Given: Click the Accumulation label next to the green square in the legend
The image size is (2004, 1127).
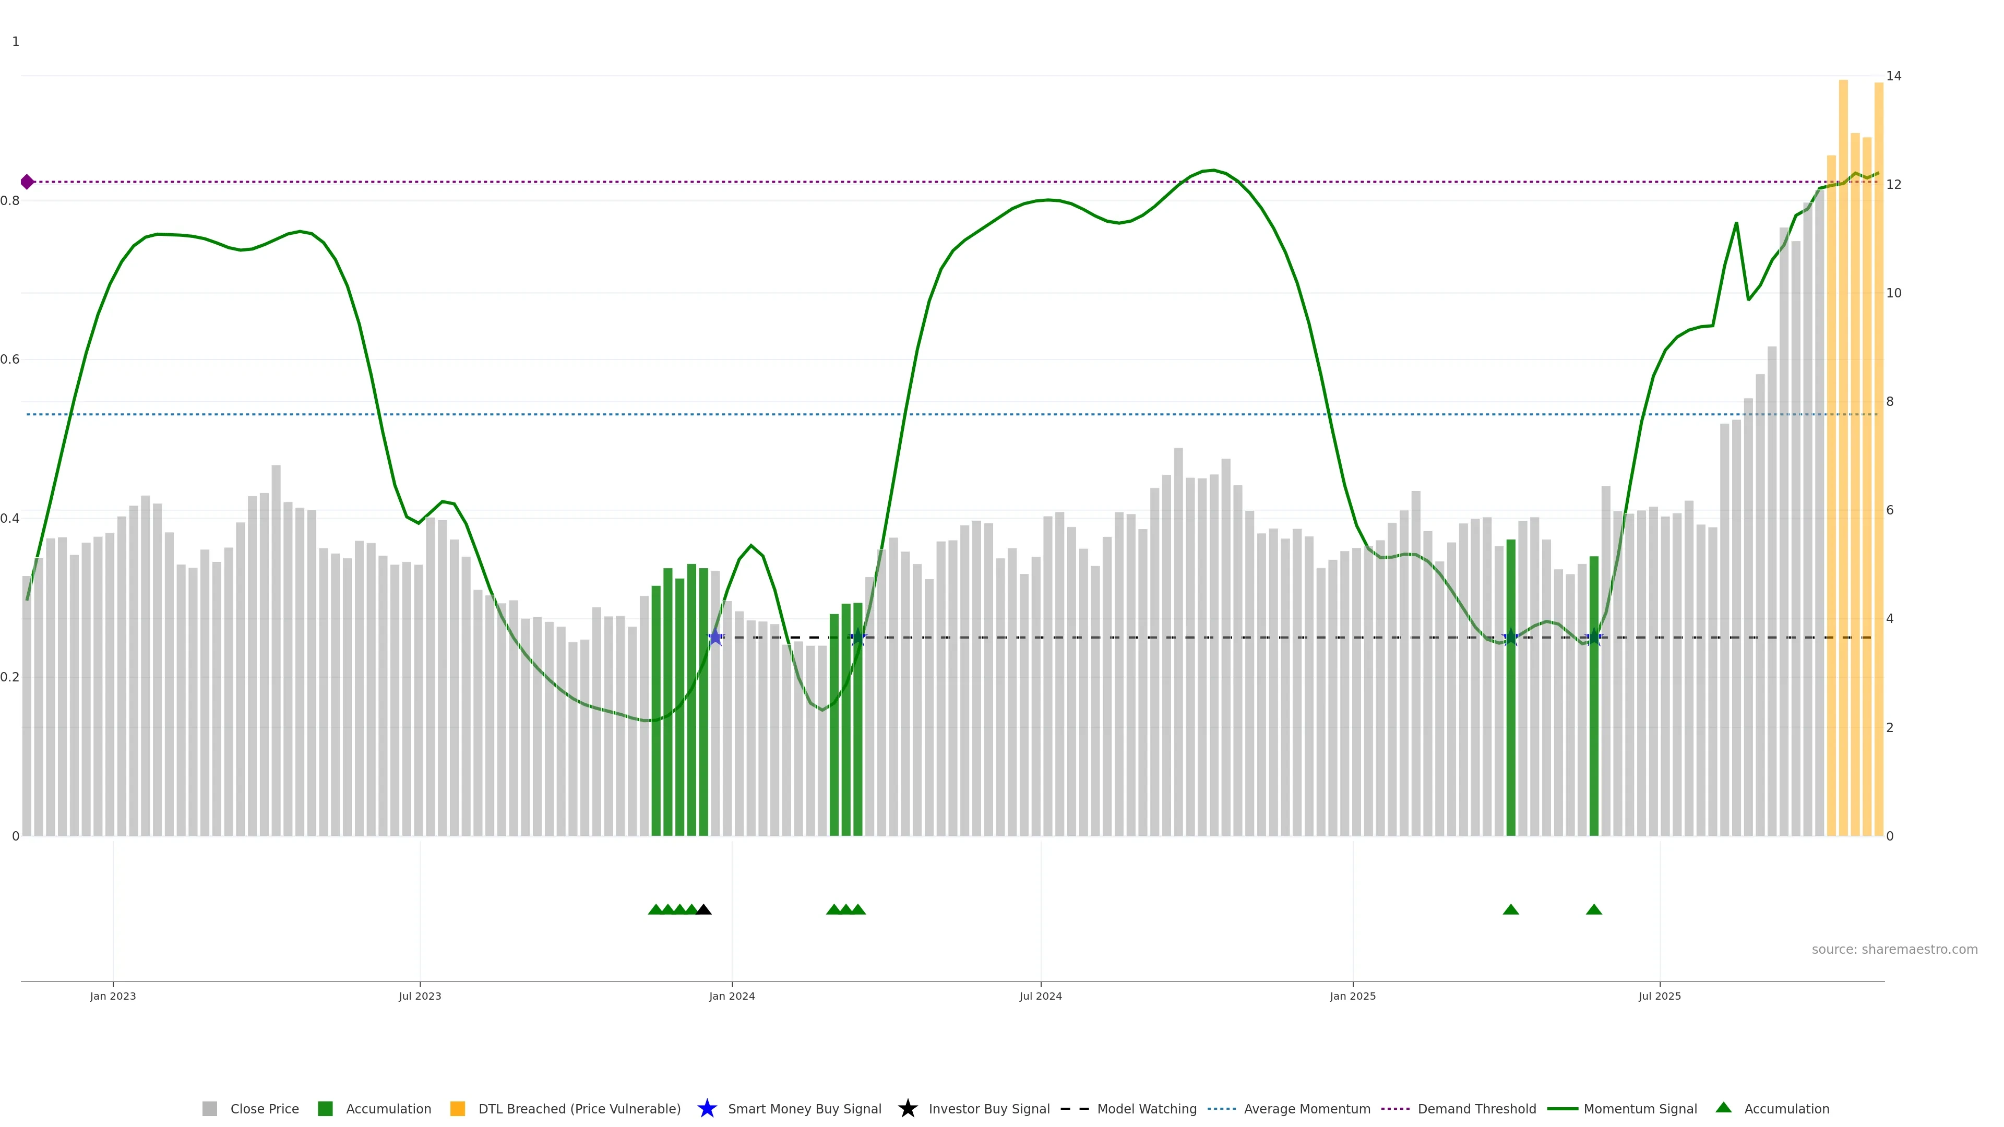Looking at the screenshot, I should 388,1109.
